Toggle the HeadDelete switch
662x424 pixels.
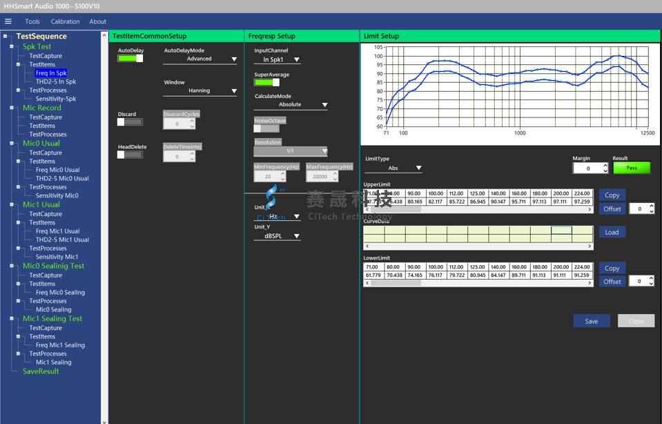130,155
